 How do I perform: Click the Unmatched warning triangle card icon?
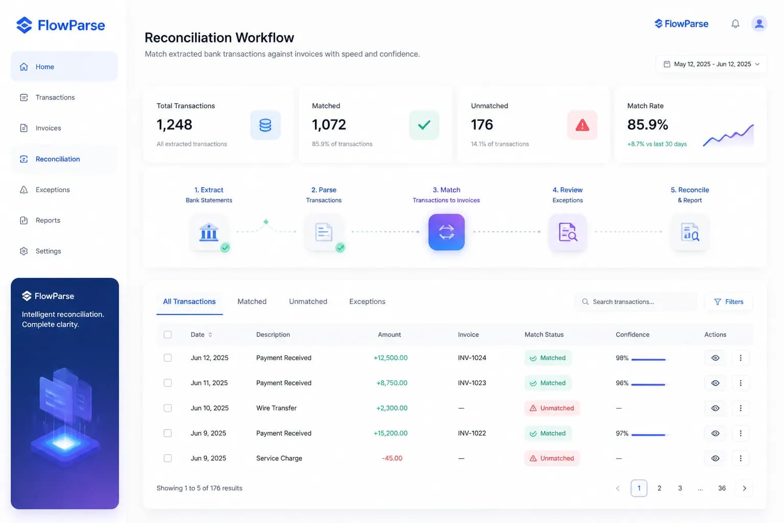point(582,125)
